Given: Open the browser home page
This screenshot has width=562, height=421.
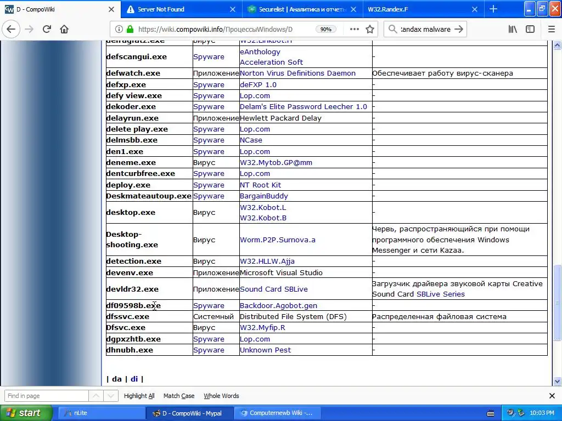Looking at the screenshot, I should (x=64, y=29).
